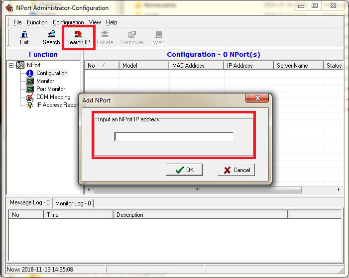Sort by the IP Address column header
349x278 pixels.
pyautogui.click(x=248, y=66)
